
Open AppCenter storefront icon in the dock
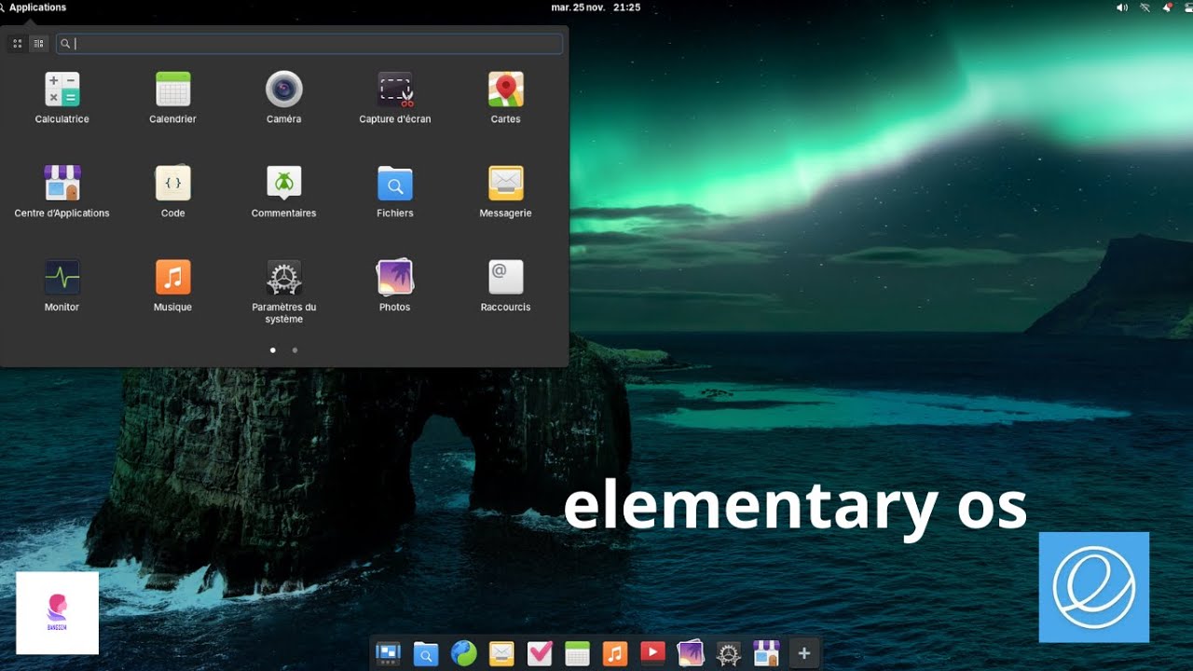(766, 653)
